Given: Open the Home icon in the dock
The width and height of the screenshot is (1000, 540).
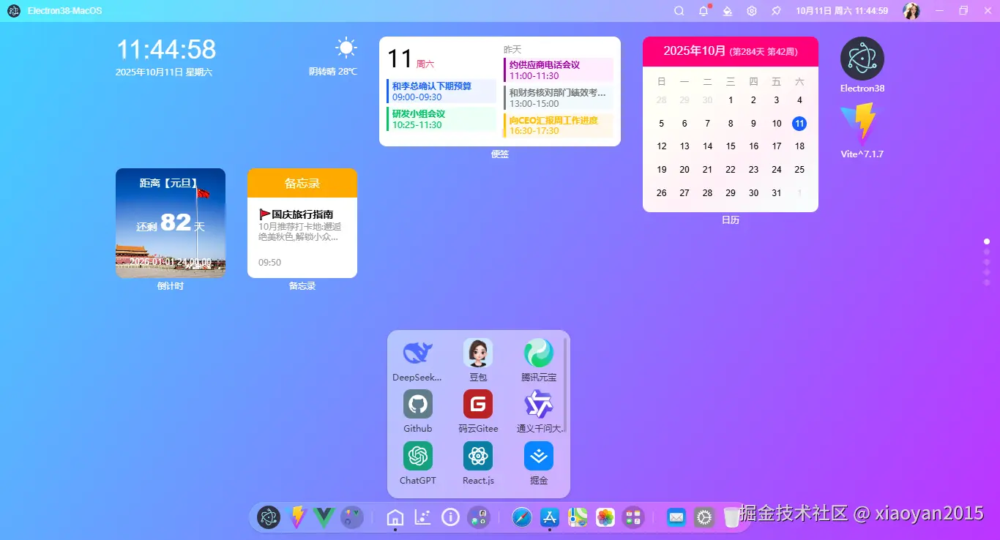Looking at the screenshot, I should click(395, 517).
